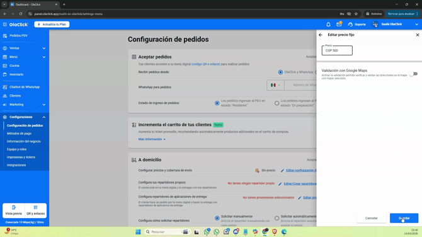Open Soporte help
This screenshot has height=237, width=422.
357,25
